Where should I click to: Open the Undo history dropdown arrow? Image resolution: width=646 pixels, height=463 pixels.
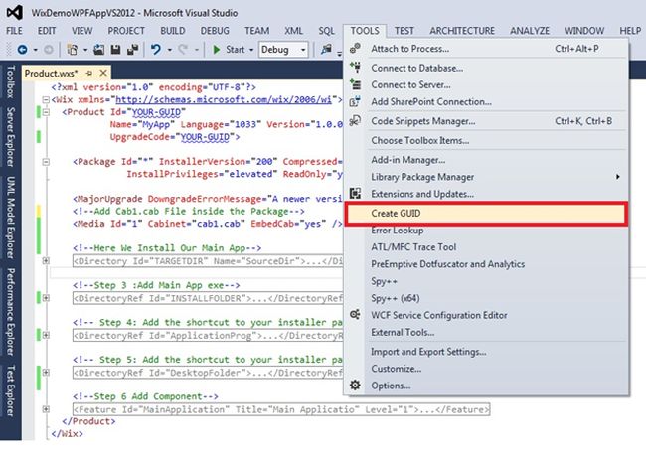point(169,50)
